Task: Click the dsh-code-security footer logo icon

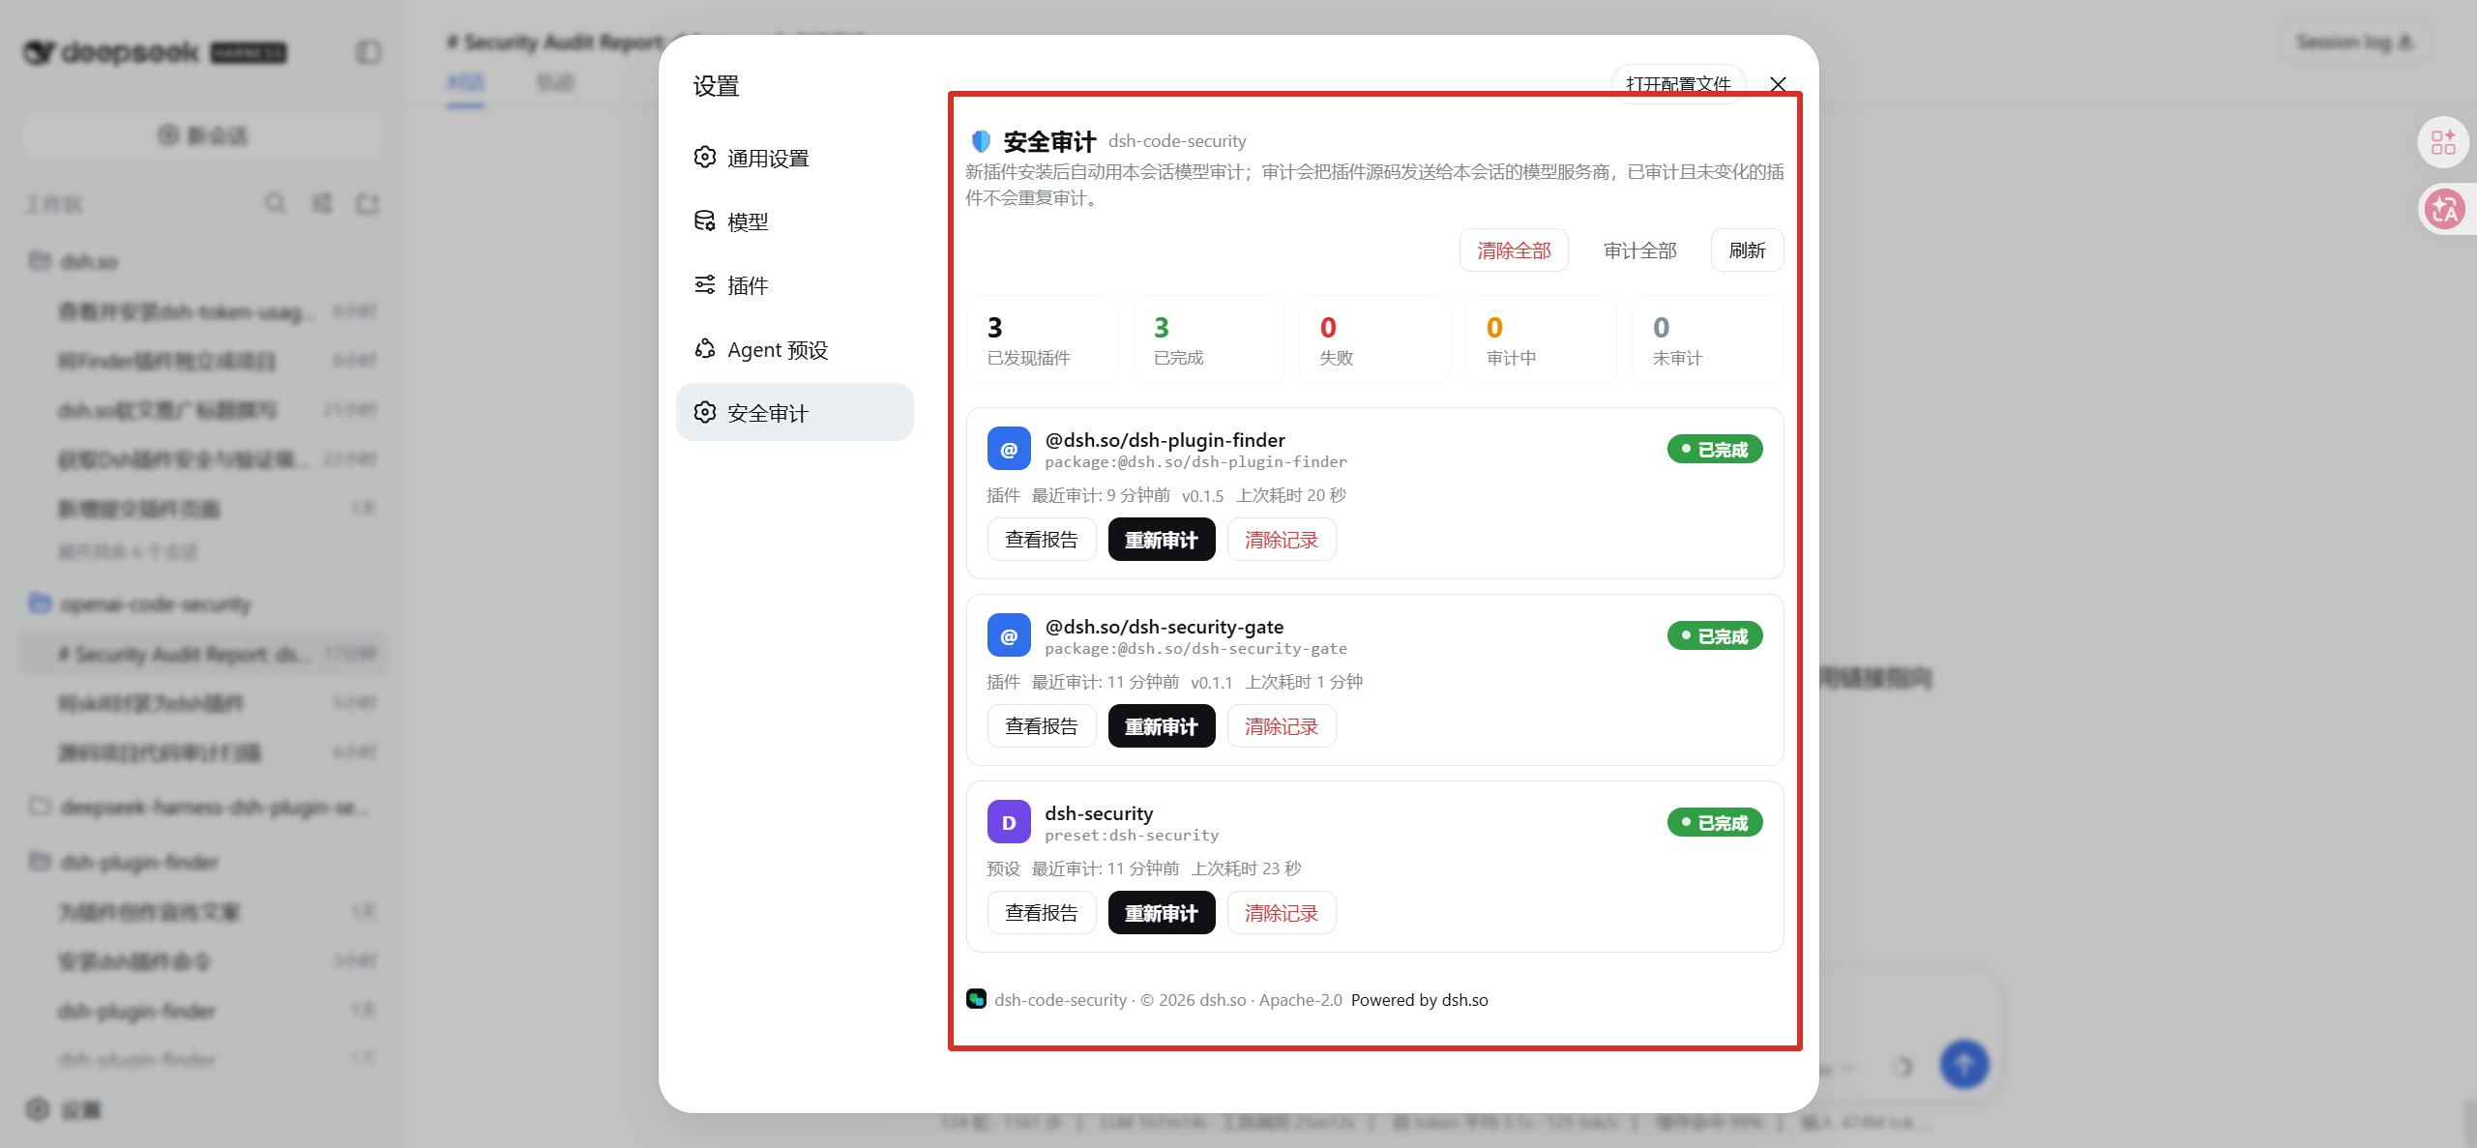Action: 976,999
